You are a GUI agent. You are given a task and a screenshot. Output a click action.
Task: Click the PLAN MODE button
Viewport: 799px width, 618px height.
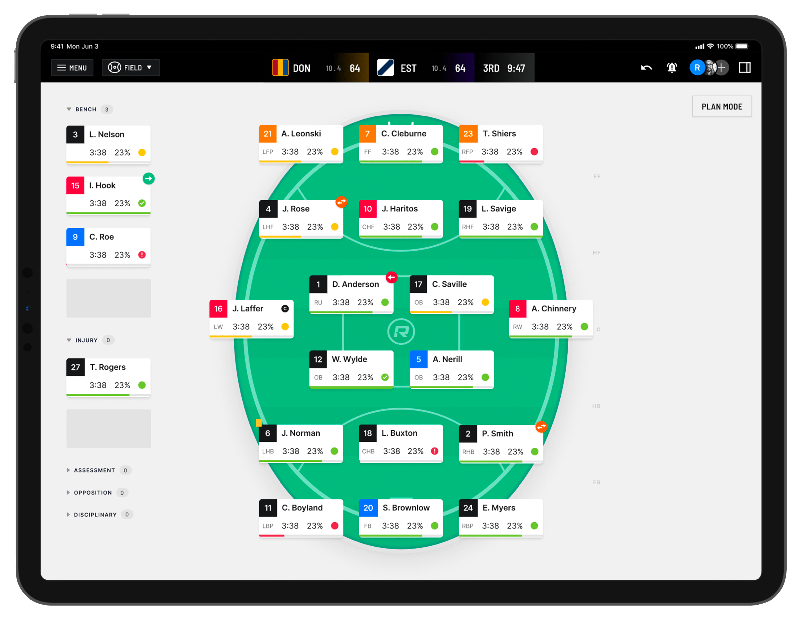coord(721,107)
